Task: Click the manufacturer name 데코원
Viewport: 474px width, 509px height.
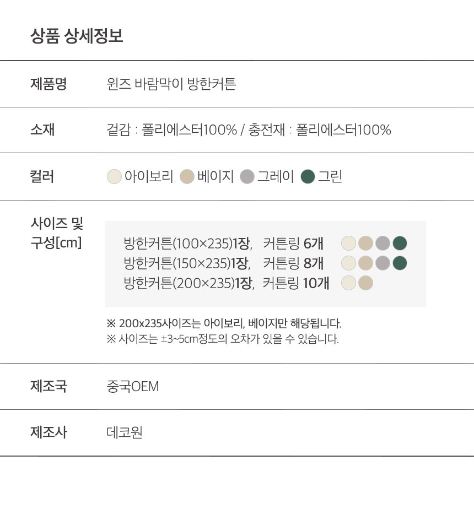Action: (125, 432)
